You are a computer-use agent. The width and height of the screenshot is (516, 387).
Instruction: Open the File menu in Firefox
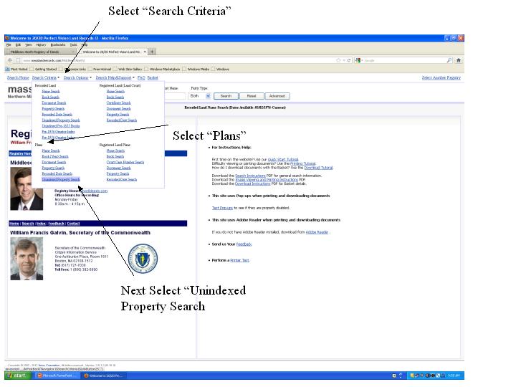click(9, 44)
